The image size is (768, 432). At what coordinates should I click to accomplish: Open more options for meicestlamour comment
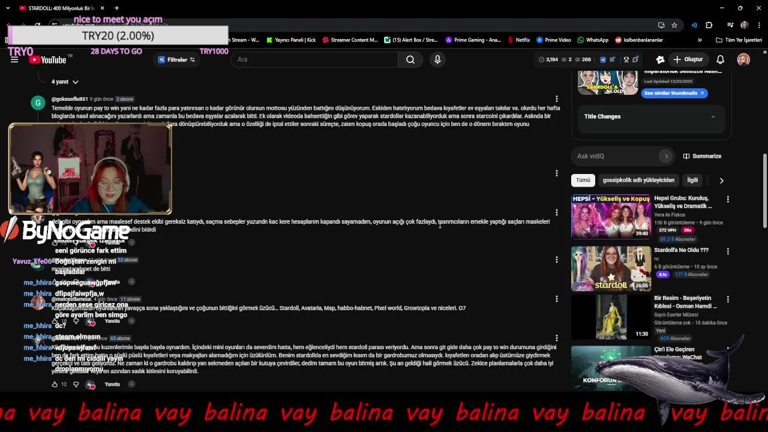click(557, 299)
